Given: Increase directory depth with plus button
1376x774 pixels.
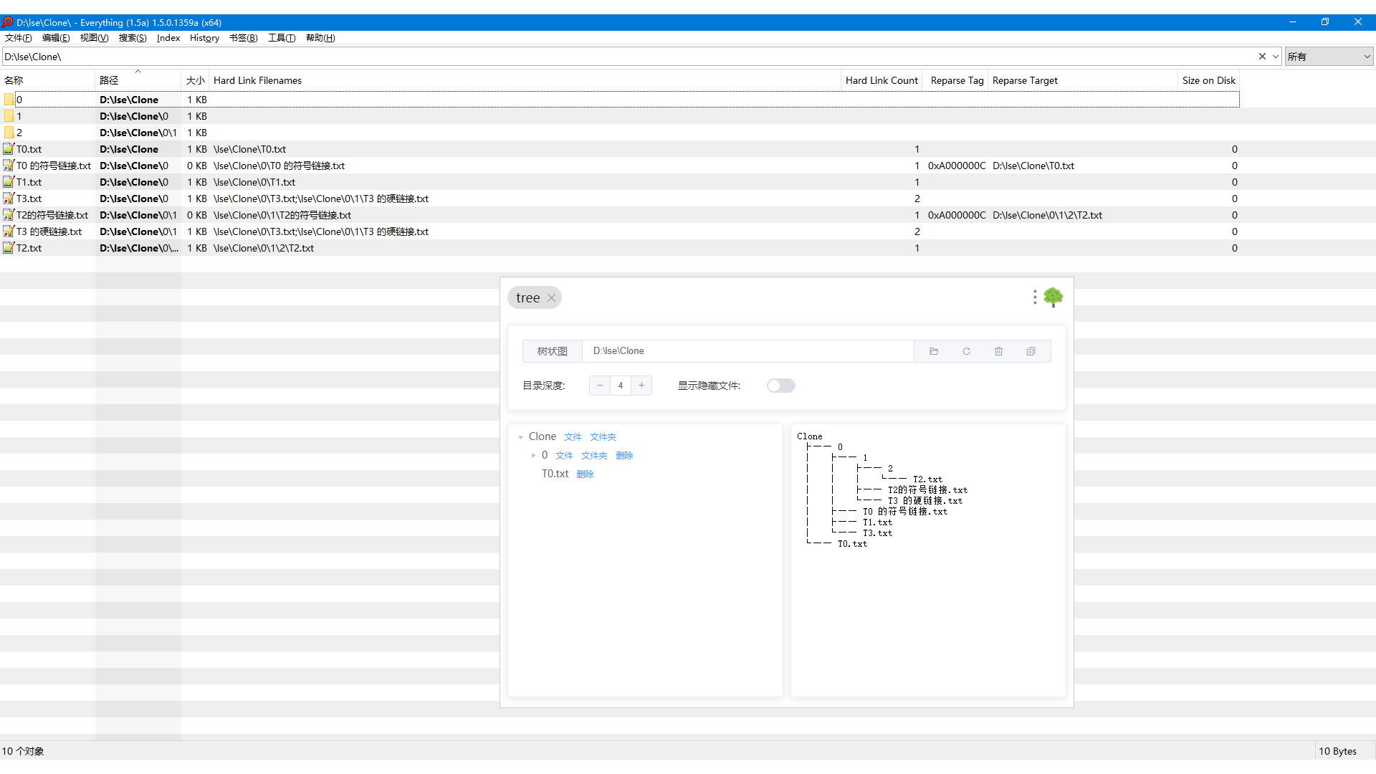Looking at the screenshot, I should coord(641,386).
